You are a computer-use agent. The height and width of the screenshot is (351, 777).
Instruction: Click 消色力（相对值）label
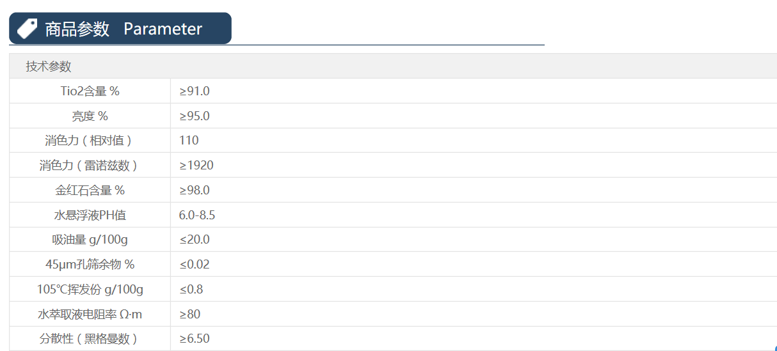[90, 141]
